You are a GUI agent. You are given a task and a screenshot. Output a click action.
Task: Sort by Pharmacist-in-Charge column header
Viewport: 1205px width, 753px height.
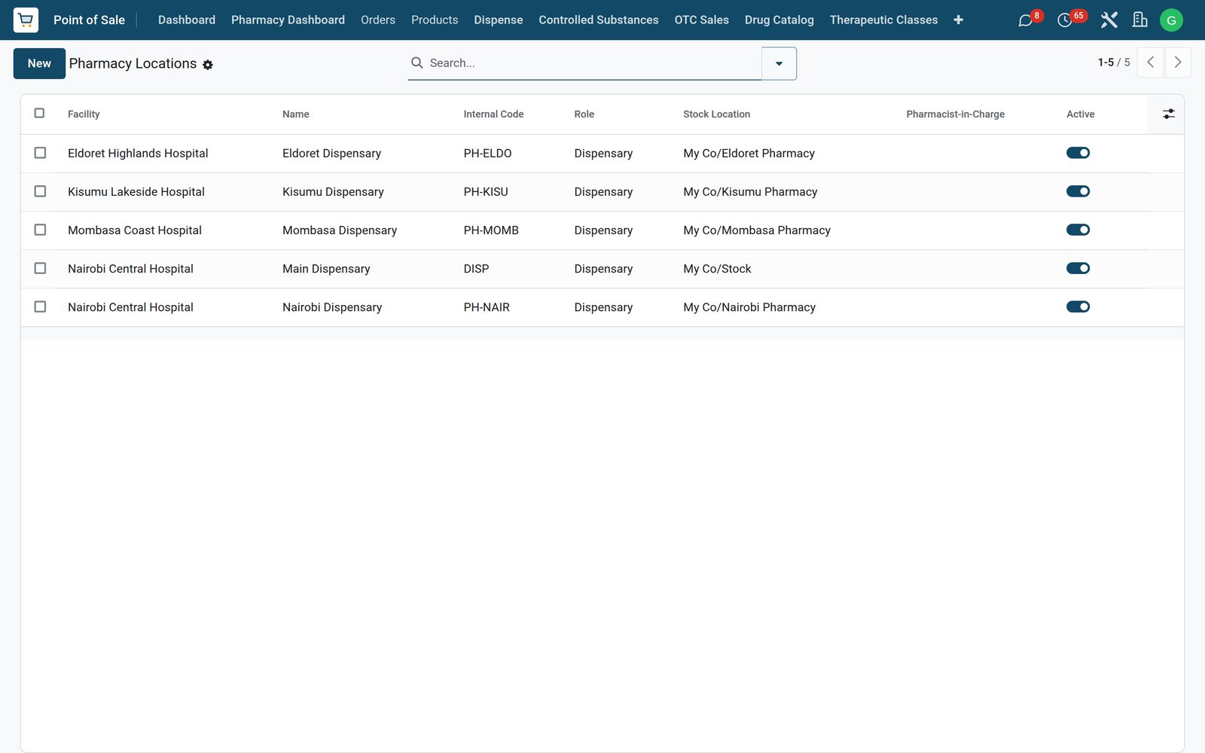click(955, 114)
